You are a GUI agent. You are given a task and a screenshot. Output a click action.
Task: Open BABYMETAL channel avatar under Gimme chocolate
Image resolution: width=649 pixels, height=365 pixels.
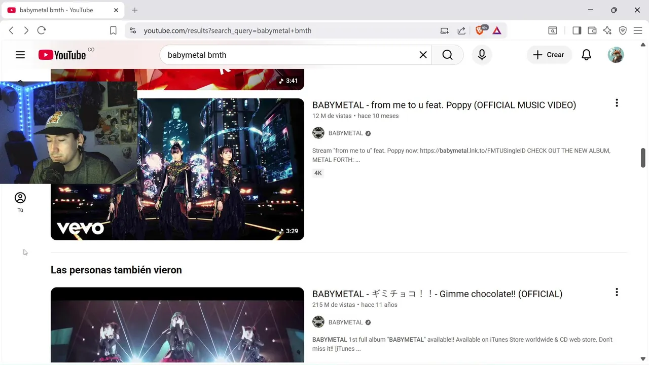click(x=318, y=322)
